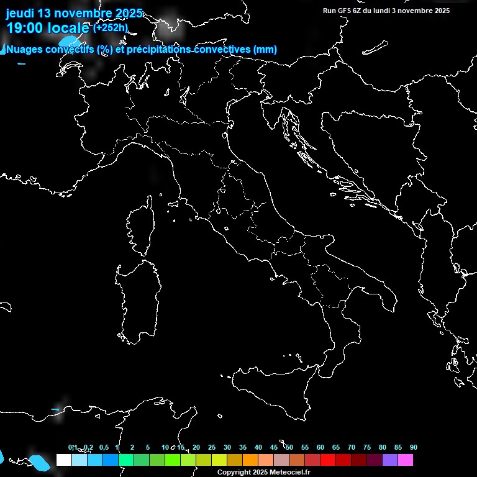Image resolution: width=477 pixels, height=477 pixels.
Task: Pick the maroon swatch between 70 and 75
Action: coord(359,460)
